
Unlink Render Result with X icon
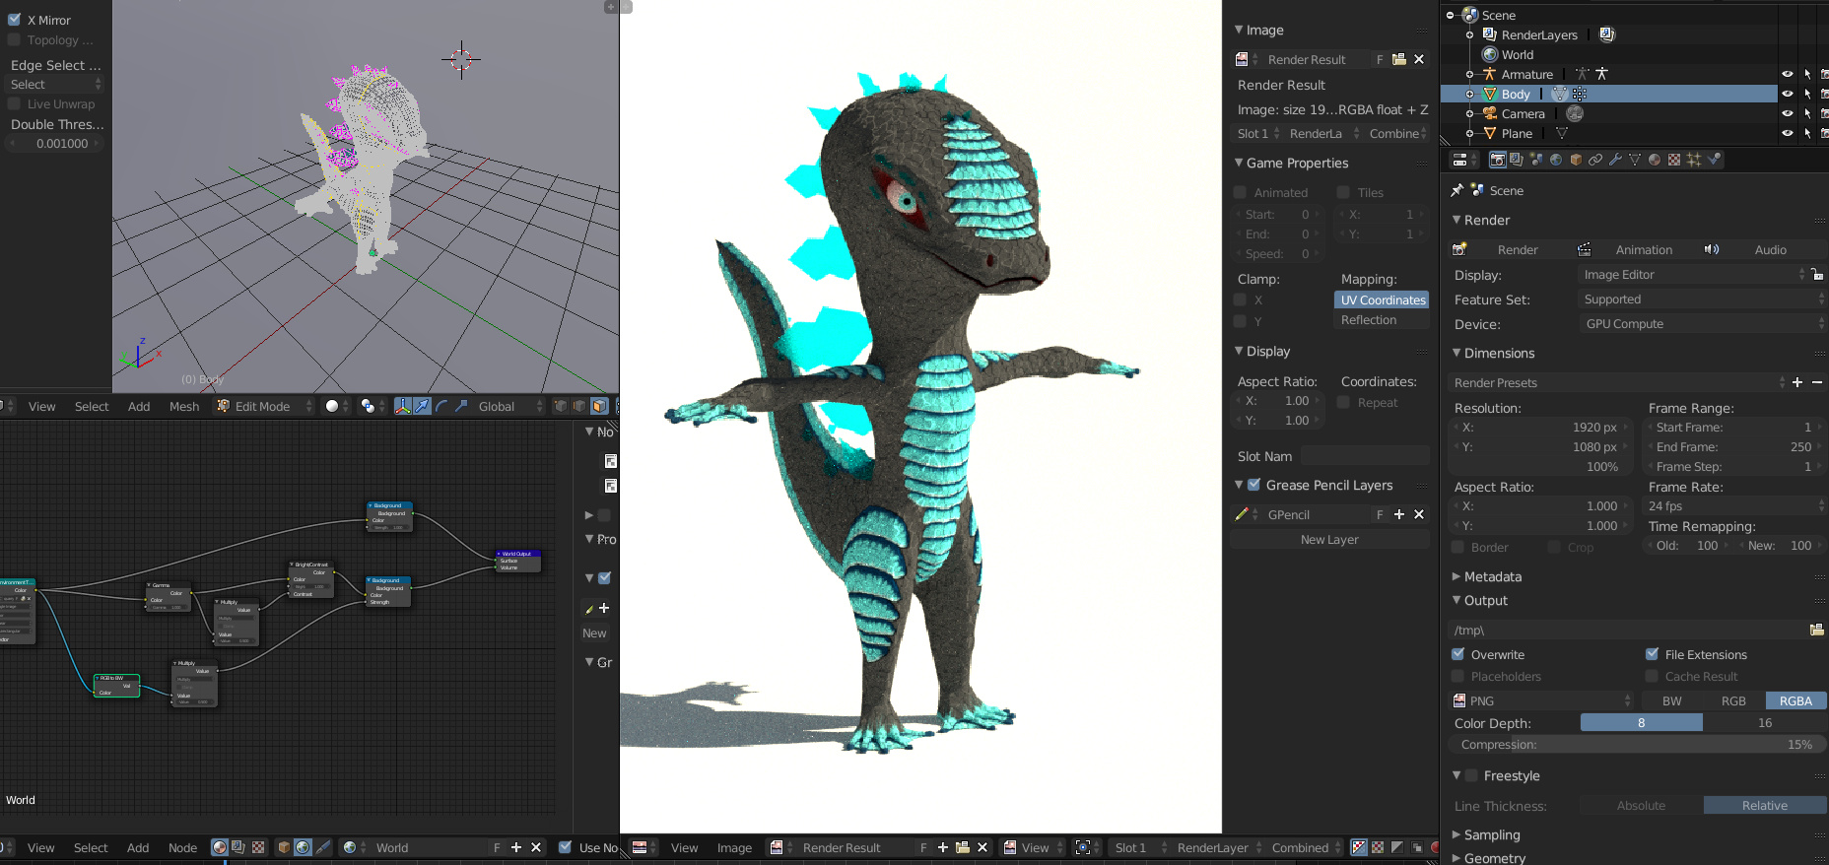(x=1419, y=59)
